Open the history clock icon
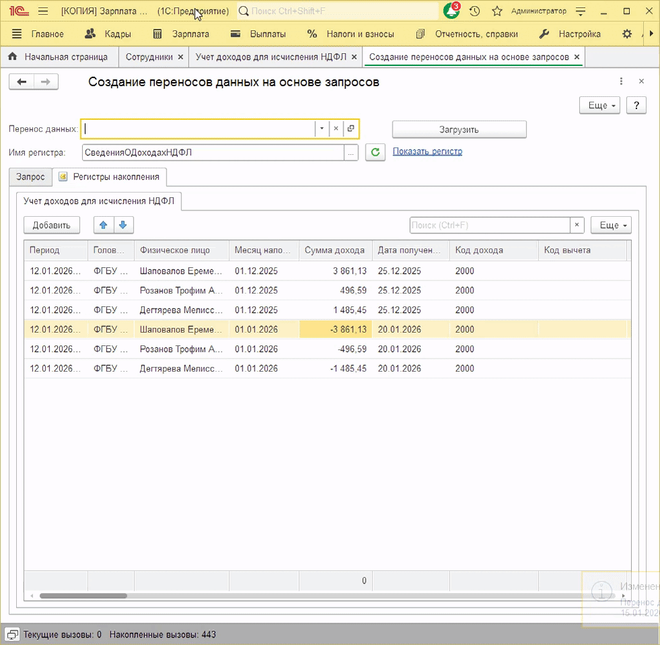Image resolution: width=660 pixels, height=645 pixels. (474, 11)
